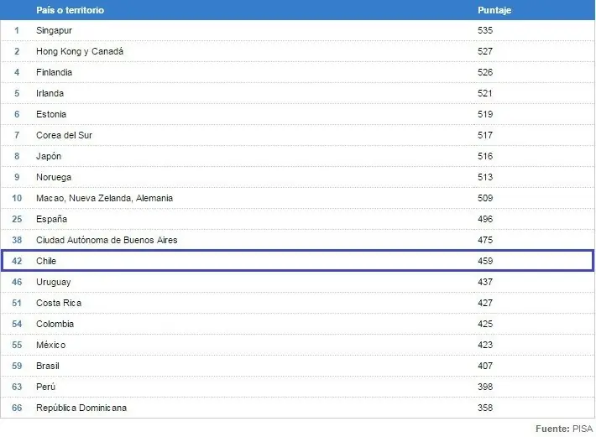The width and height of the screenshot is (596, 437).
Task: Click the 'Fuente: PISA' source note
Action: point(564,429)
